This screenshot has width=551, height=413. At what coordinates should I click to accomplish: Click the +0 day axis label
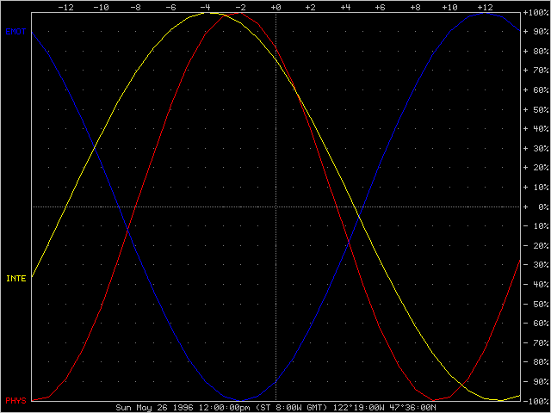(x=275, y=7)
